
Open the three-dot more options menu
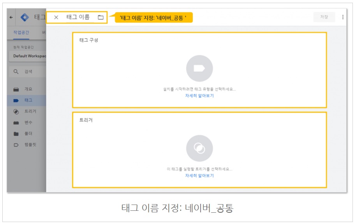[x=343, y=17]
